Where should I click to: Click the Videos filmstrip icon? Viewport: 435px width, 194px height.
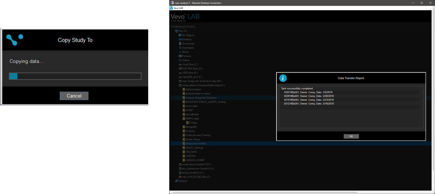click(x=180, y=60)
